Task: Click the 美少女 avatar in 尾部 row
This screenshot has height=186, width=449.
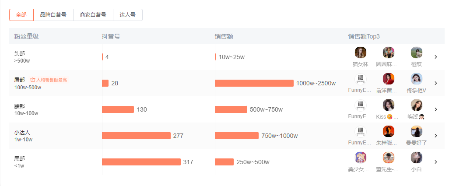Action: (361, 158)
